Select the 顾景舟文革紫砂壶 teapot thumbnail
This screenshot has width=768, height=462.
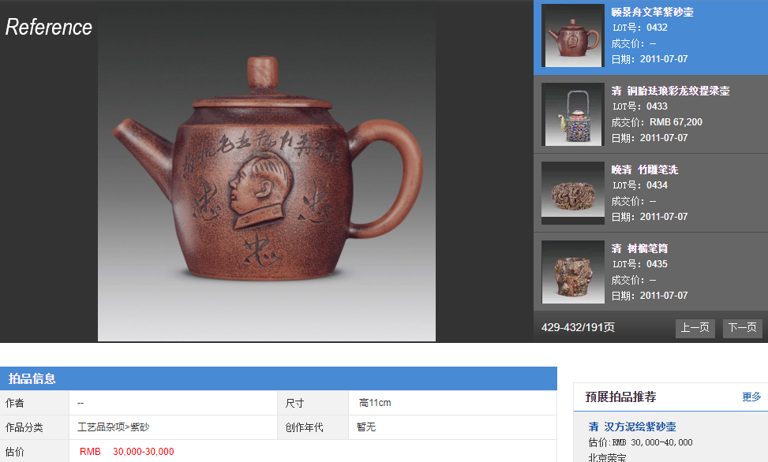(573, 35)
